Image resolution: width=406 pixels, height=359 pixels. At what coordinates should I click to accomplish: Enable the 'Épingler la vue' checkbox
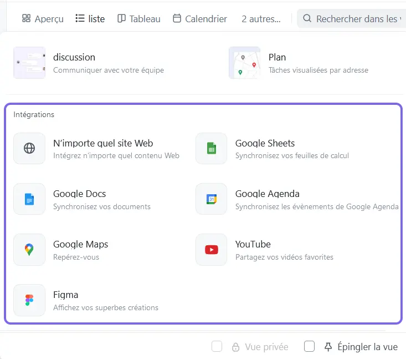coord(309,346)
